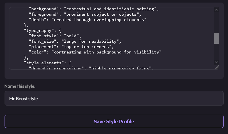Click the "dramatic_expressions" line in JSON
The image size is (228, 134).
coord(91,68)
